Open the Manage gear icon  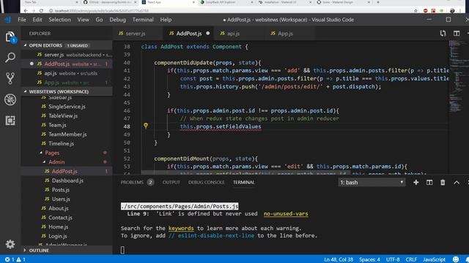[x=10, y=244]
